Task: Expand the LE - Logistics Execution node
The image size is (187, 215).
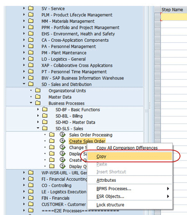Action: pyautogui.click(x=24, y=191)
